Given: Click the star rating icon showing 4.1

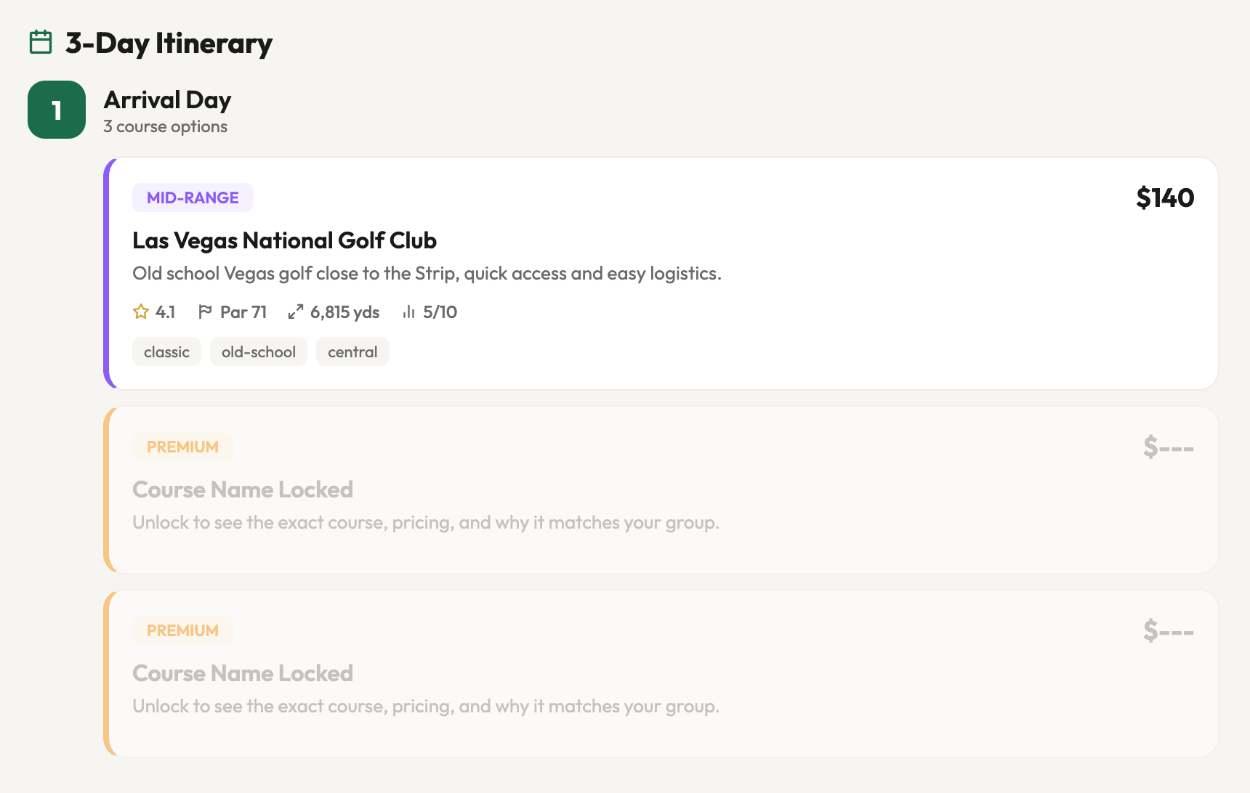Looking at the screenshot, I should coord(141,312).
